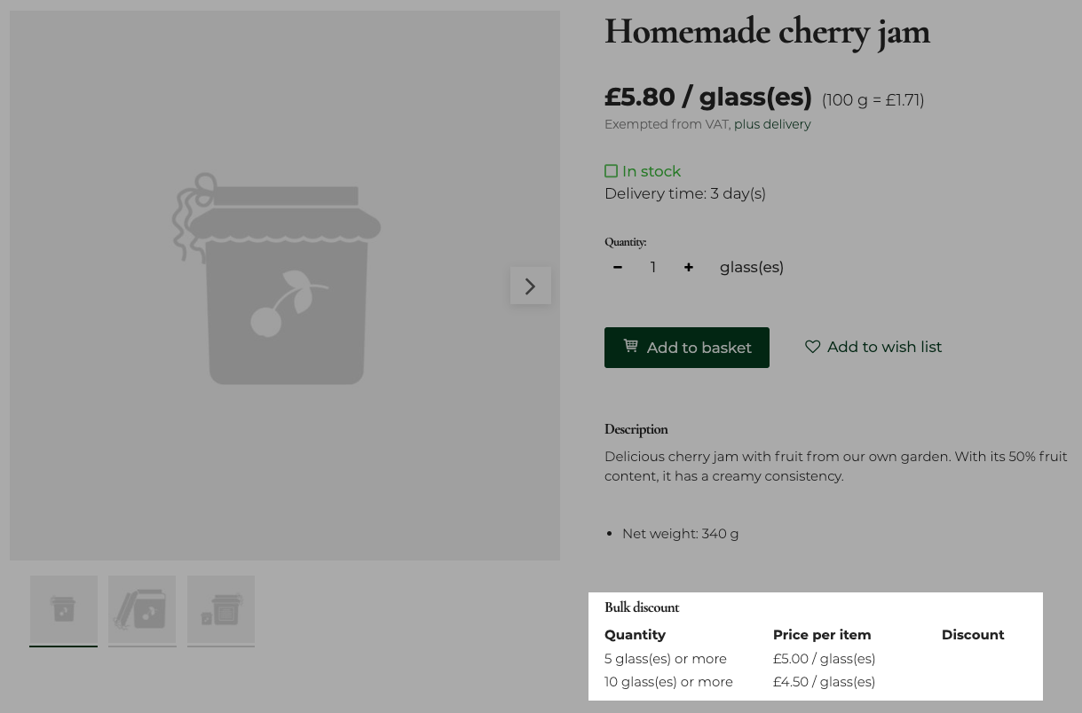The width and height of the screenshot is (1082, 713).
Task: Click the plus icon to increase quantity
Action: 688,267
